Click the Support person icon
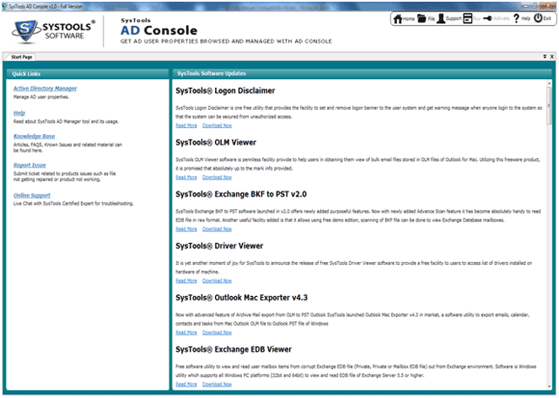The image size is (559, 398). pos(441,18)
